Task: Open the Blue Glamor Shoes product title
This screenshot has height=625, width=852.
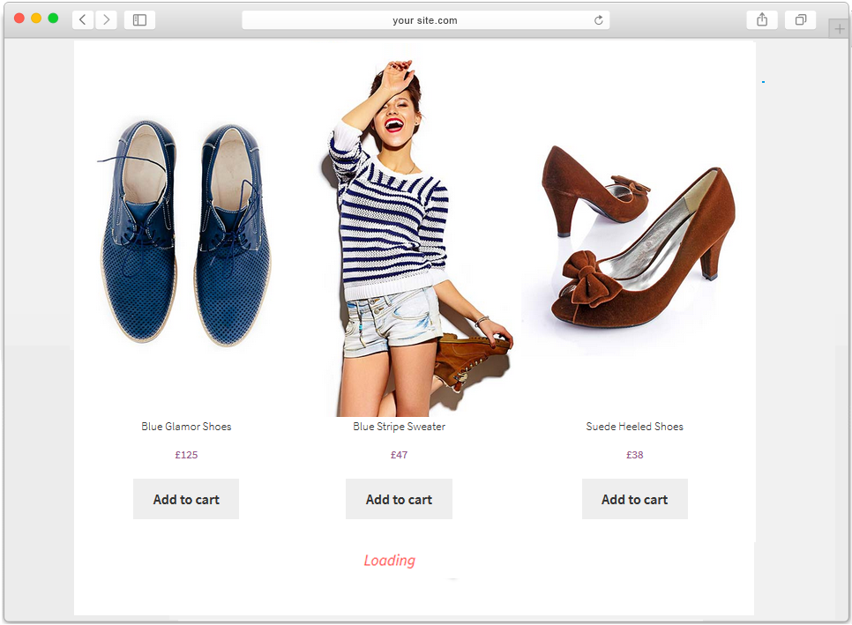Action: coord(186,427)
